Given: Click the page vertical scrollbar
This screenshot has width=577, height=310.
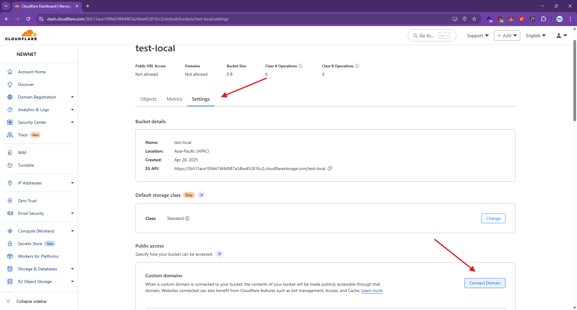Looking at the screenshot, I should (575, 81).
